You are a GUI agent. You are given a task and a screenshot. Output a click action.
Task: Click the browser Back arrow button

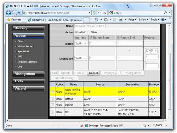point(8,13)
